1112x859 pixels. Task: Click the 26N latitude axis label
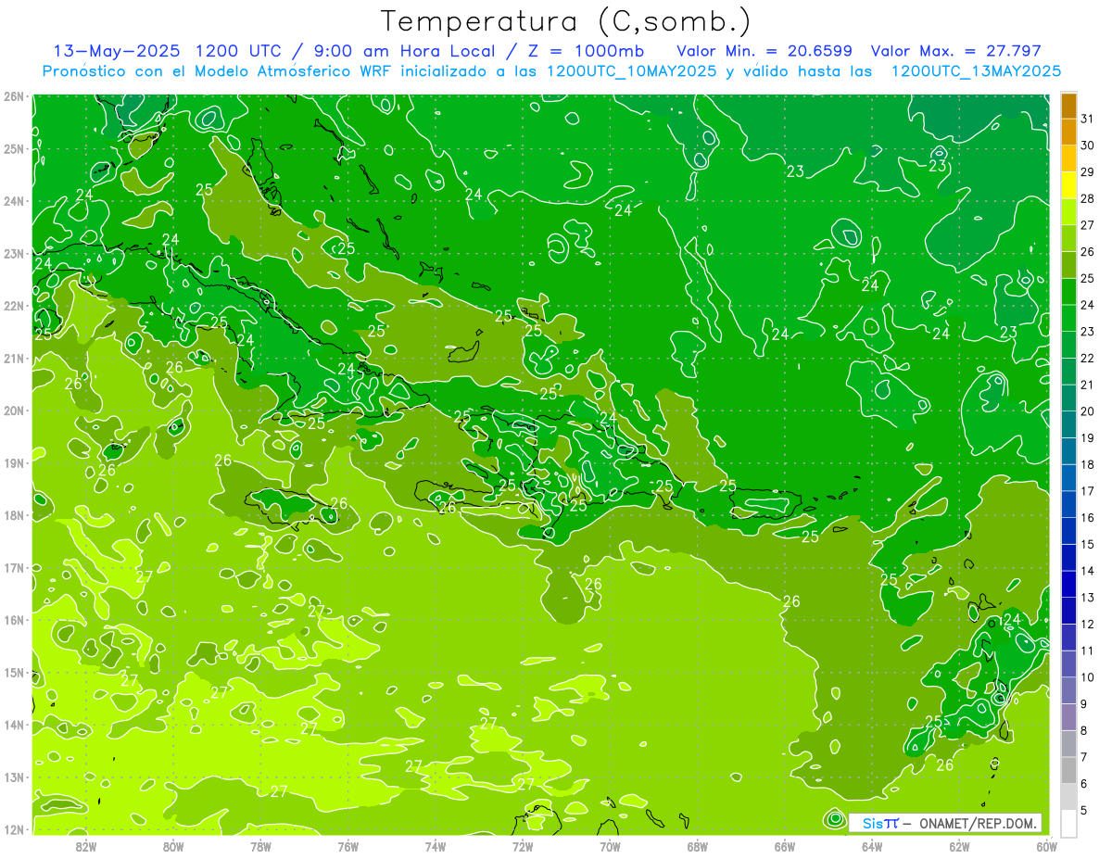13,96
